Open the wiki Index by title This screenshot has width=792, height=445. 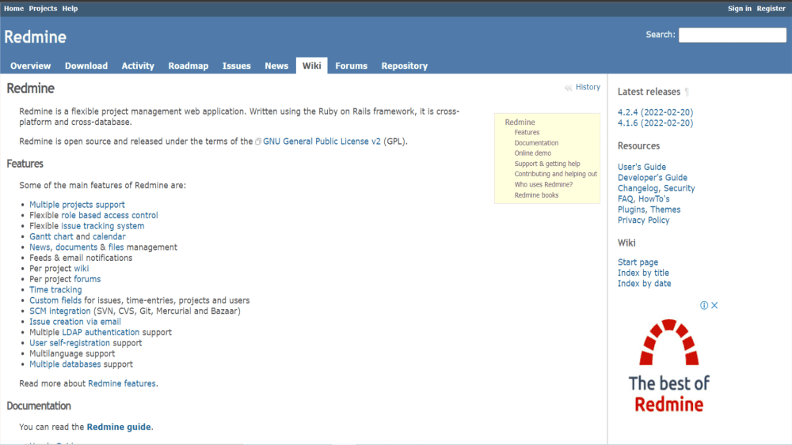click(643, 273)
